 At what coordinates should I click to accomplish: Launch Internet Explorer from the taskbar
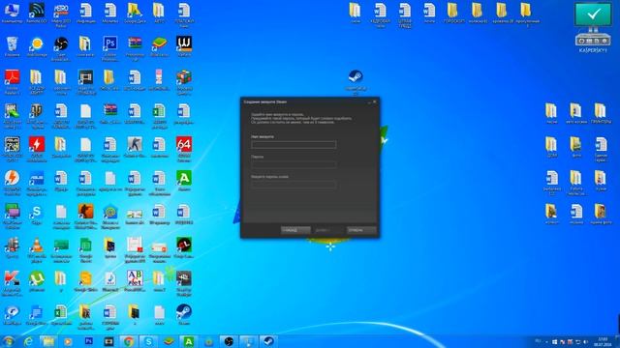click(x=28, y=341)
